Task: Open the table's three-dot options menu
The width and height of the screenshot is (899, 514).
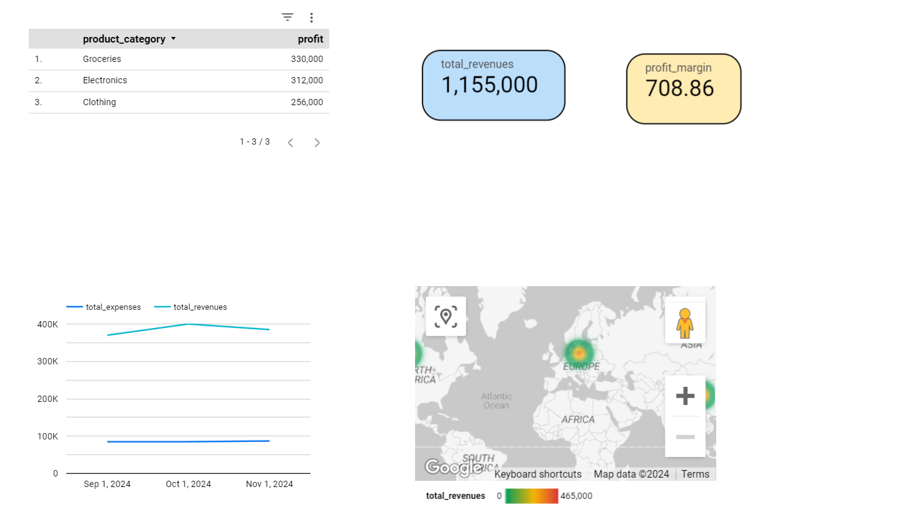Action: 311,18
